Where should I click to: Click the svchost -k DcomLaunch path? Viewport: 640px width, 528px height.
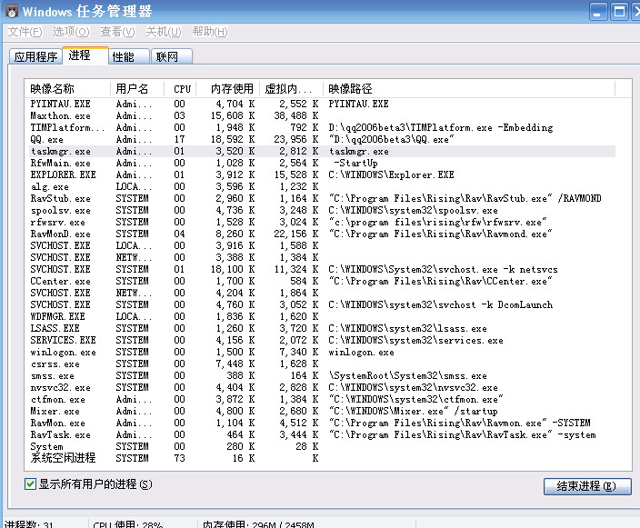pyautogui.click(x=440, y=304)
